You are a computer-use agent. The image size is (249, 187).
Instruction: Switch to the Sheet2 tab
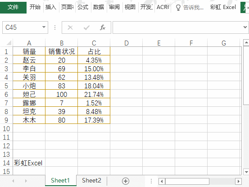click(91, 181)
